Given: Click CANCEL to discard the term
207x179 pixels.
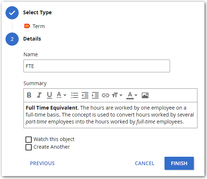Looking at the screenshot, I should tap(145, 163).
